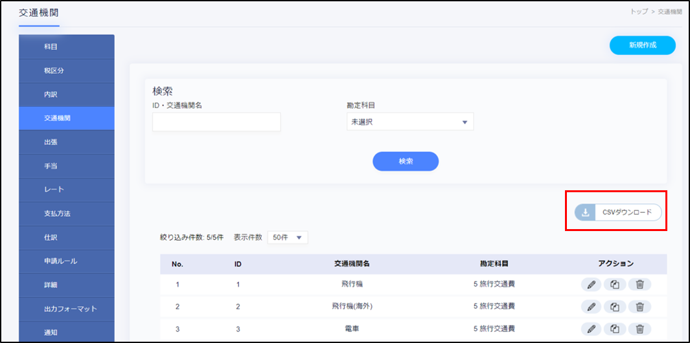The image size is (690, 343).
Task: Open 仕訳 in the sidebar menu
Action: pyautogui.click(x=67, y=237)
